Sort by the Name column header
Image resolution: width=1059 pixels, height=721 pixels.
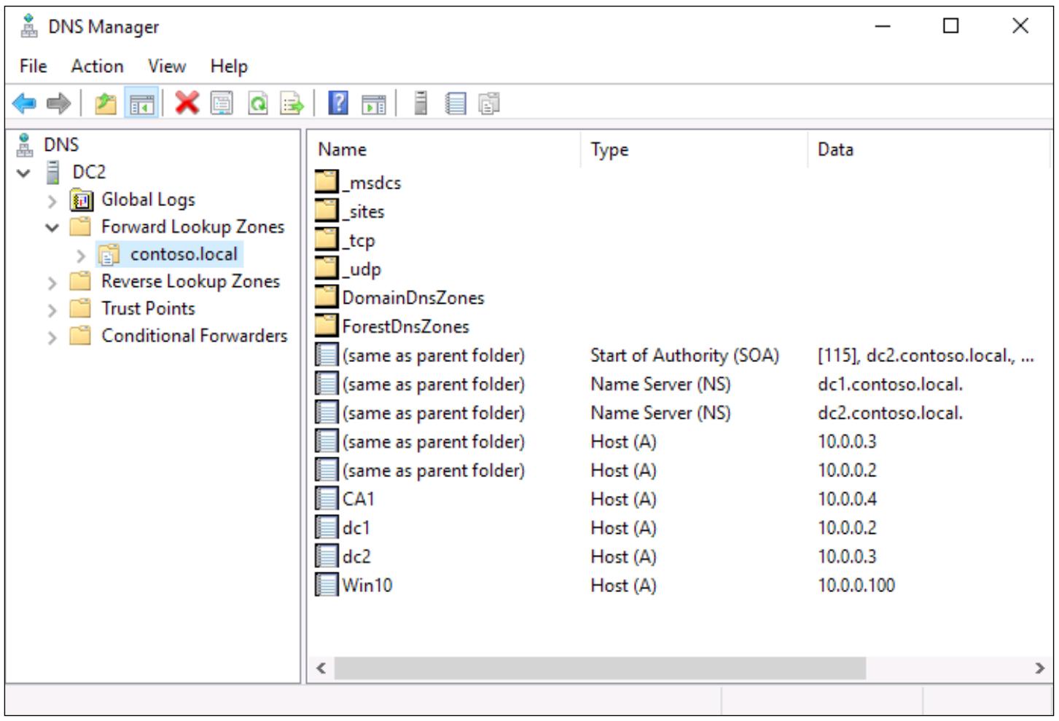[445, 149]
